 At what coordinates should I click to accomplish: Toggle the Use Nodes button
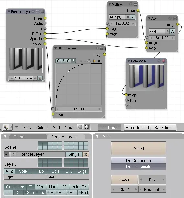[109, 128]
